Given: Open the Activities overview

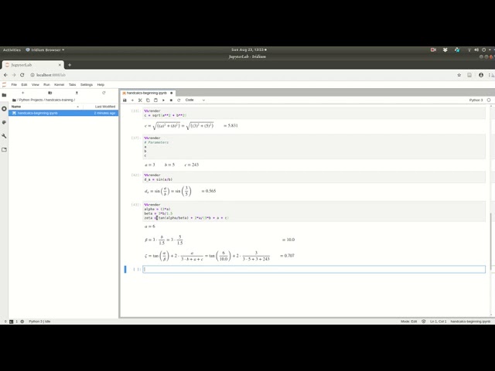Looking at the screenshot, I should pyautogui.click(x=12, y=49).
